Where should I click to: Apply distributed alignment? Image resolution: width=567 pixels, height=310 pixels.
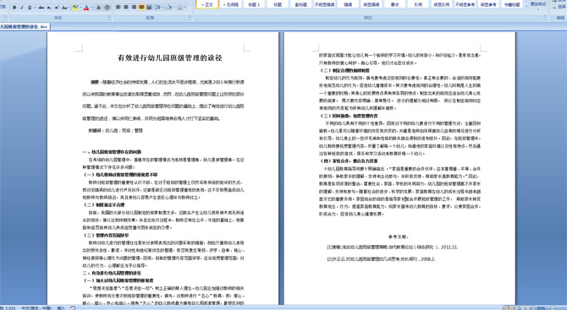tap(149, 8)
